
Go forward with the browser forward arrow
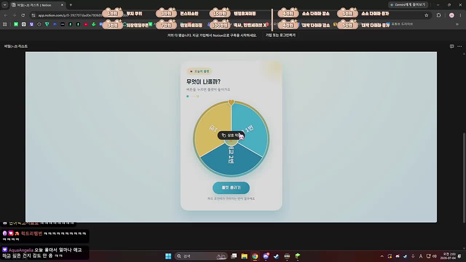[14, 15]
